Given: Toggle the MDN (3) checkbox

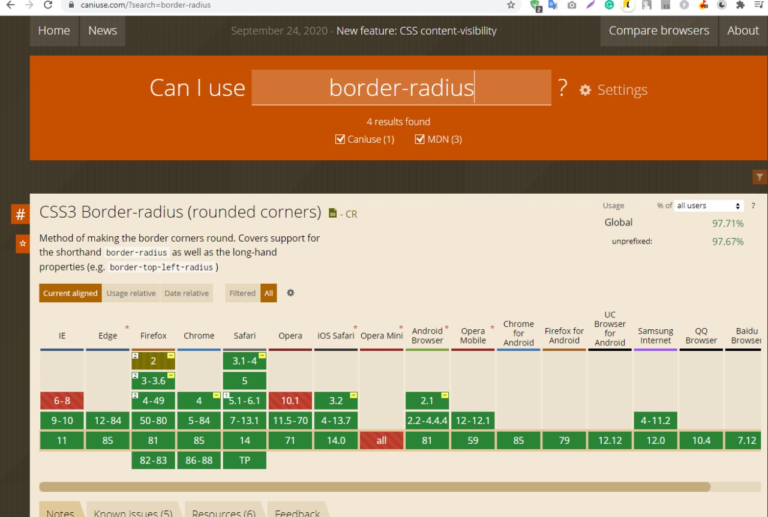Looking at the screenshot, I should click(x=420, y=139).
